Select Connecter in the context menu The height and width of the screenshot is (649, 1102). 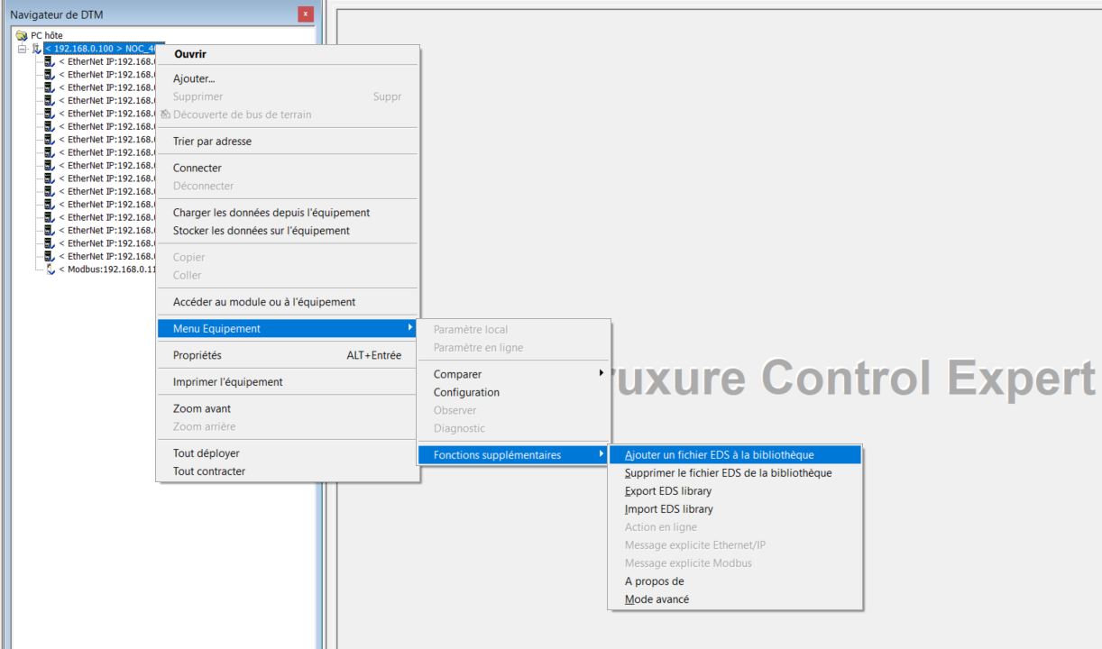[x=197, y=168]
